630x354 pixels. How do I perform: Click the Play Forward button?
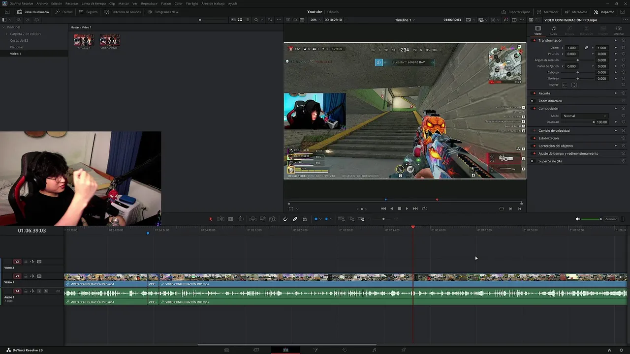click(407, 208)
